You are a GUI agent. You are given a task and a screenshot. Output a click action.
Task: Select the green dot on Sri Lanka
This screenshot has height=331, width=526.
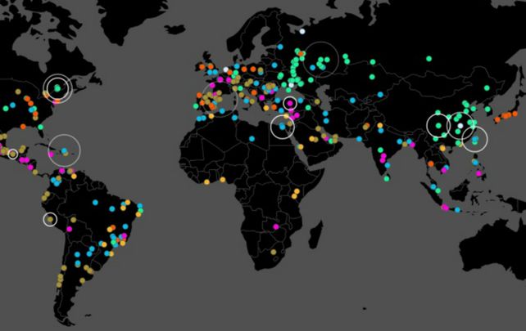pos(387,179)
